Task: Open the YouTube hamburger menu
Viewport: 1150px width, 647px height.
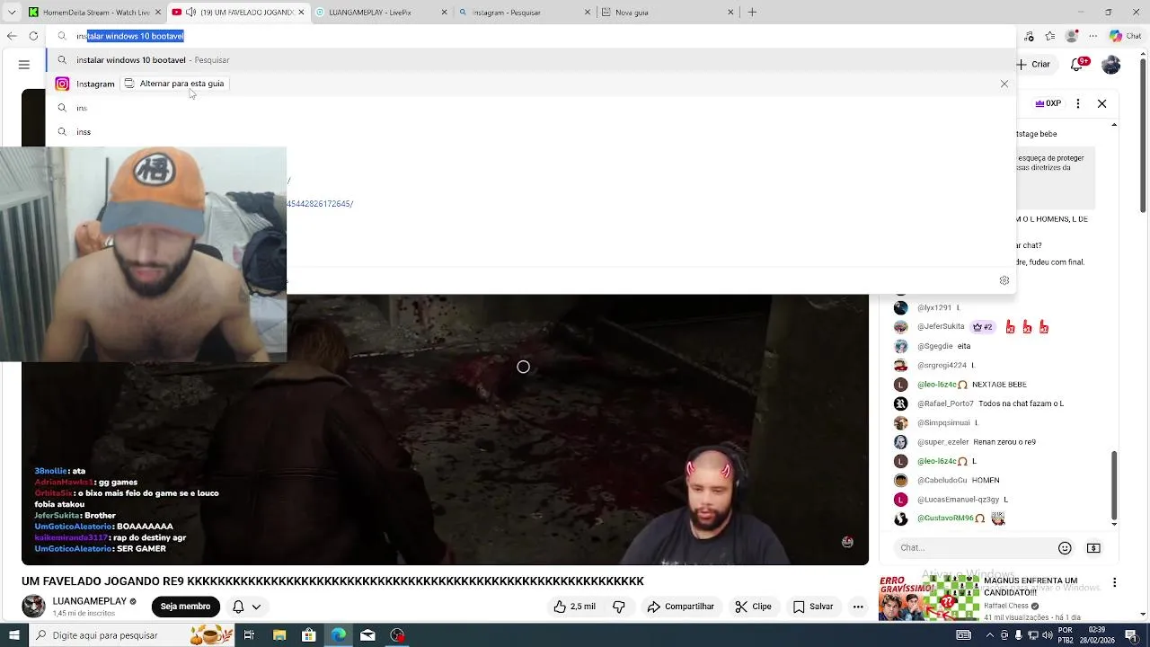Action: (24, 65)
